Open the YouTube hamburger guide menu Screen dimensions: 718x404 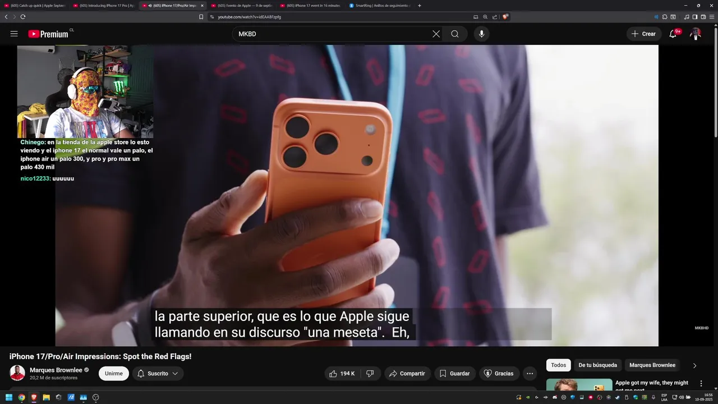[x=14, y=34]
